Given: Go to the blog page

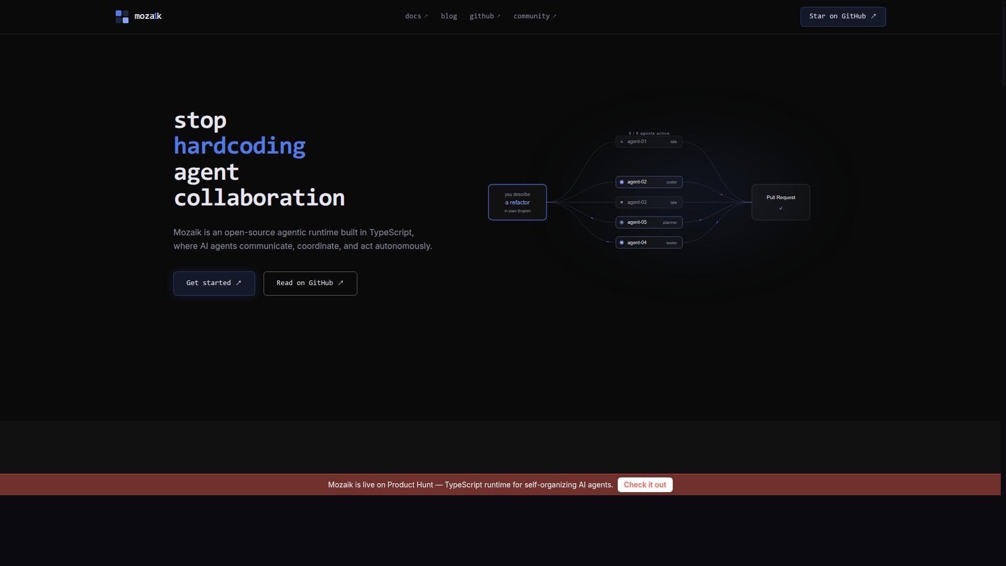Looking at the screenshot, I should coord(449,16).
